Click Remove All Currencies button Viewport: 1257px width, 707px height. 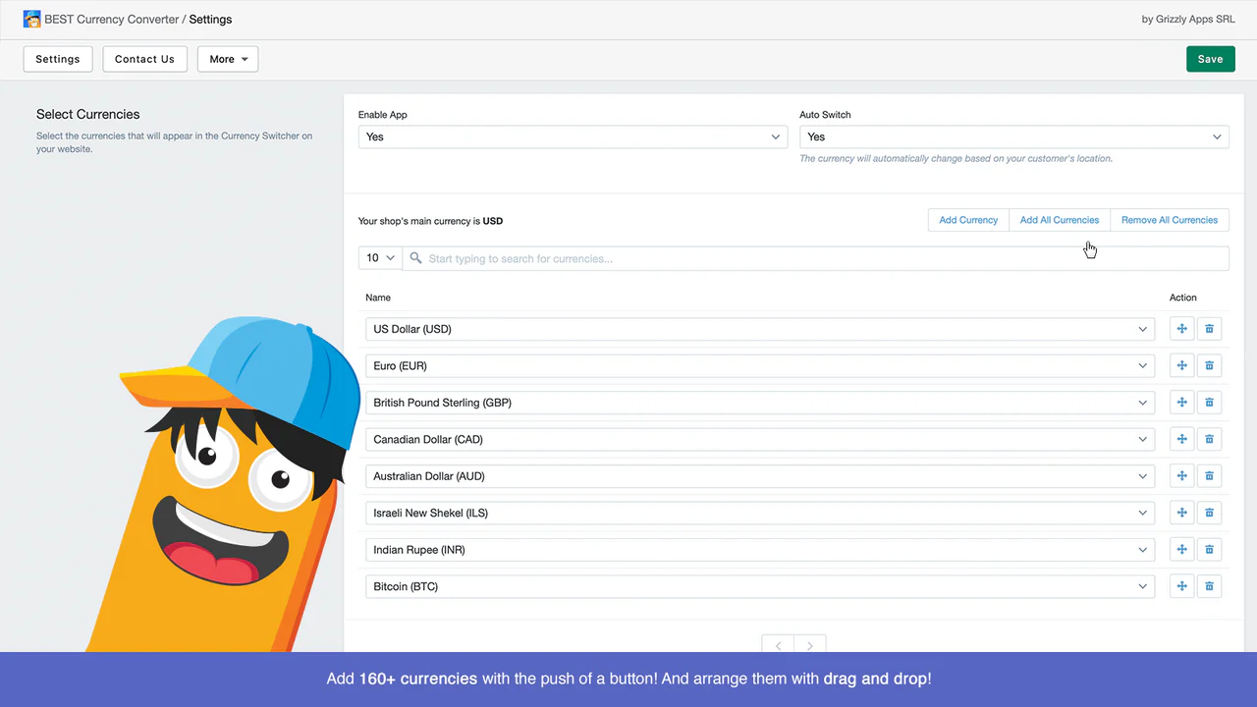1169,220
